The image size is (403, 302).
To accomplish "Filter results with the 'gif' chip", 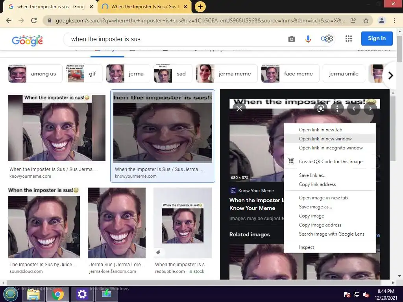I will pos(84,74).
